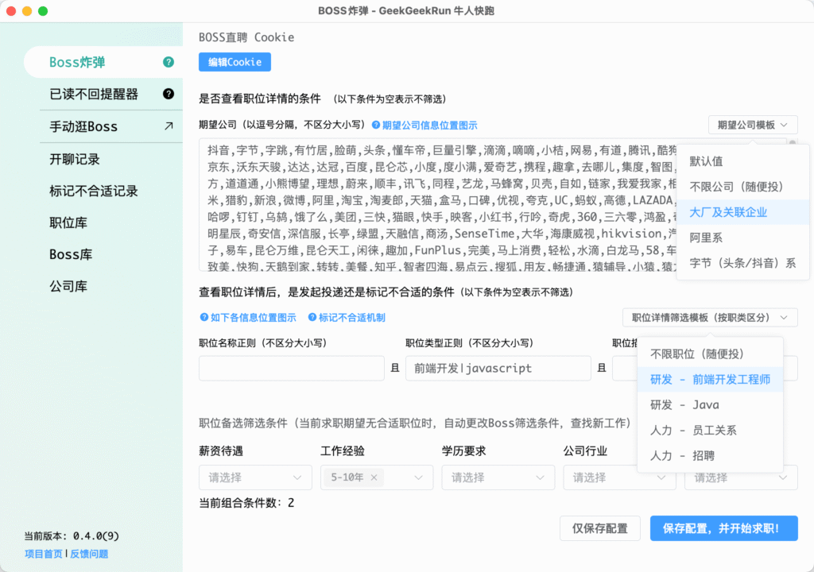Click the 编辑Cookie button

click(x=235, y=62)
